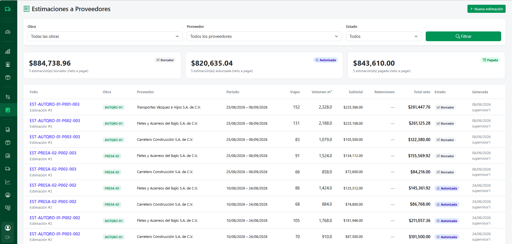Click Autorizada badge in the $820,635.04 card

pyautogui.click(x=326, y=60)
